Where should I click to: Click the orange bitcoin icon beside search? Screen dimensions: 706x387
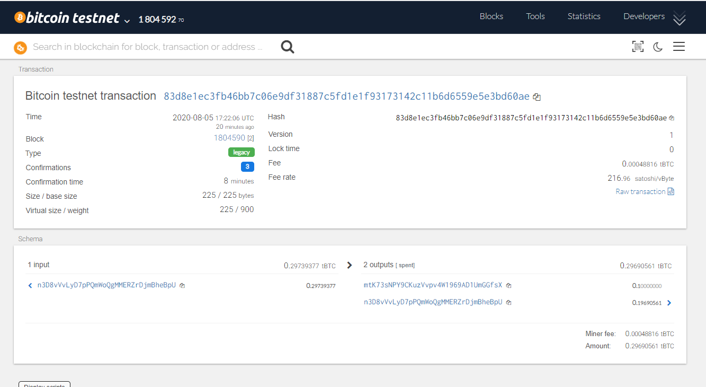click(20, 48)
